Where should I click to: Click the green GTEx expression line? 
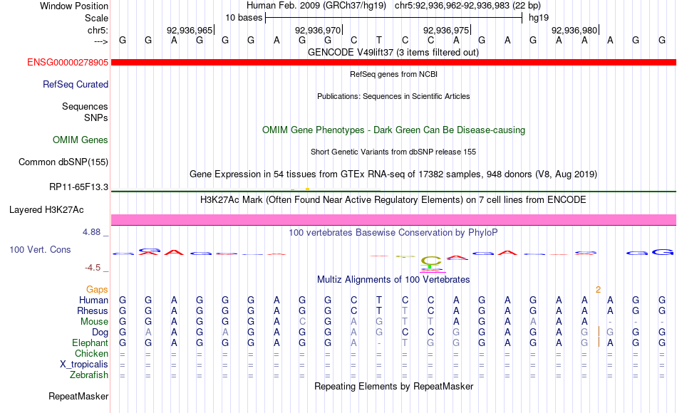(x=393, y=191)
